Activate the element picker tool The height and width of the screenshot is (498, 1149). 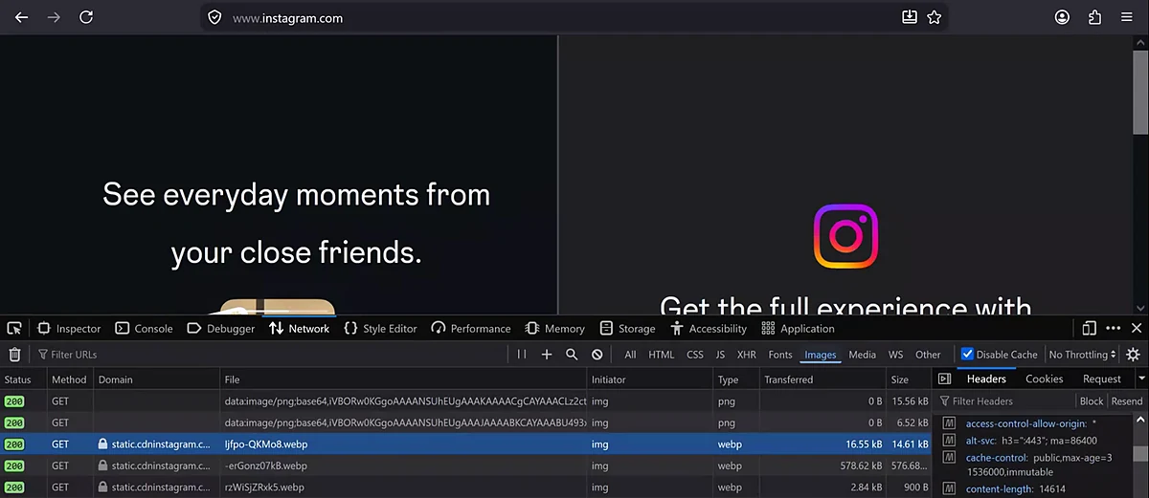pos(14,328)
